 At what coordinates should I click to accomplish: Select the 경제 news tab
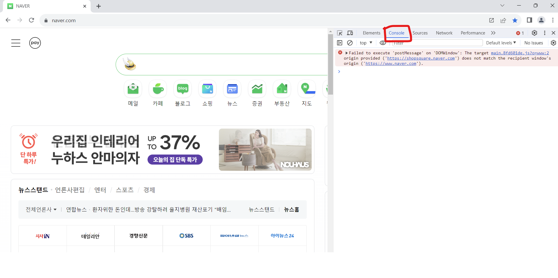click(x=149, y=190)
